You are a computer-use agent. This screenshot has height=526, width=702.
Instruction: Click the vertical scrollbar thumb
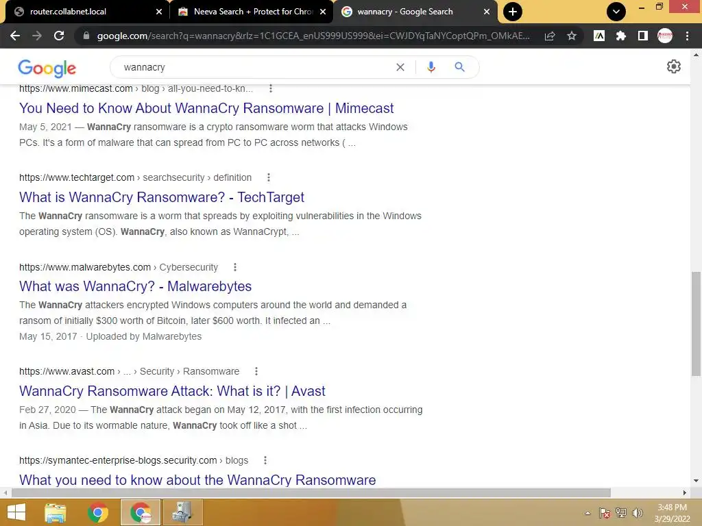click(696, 323)
